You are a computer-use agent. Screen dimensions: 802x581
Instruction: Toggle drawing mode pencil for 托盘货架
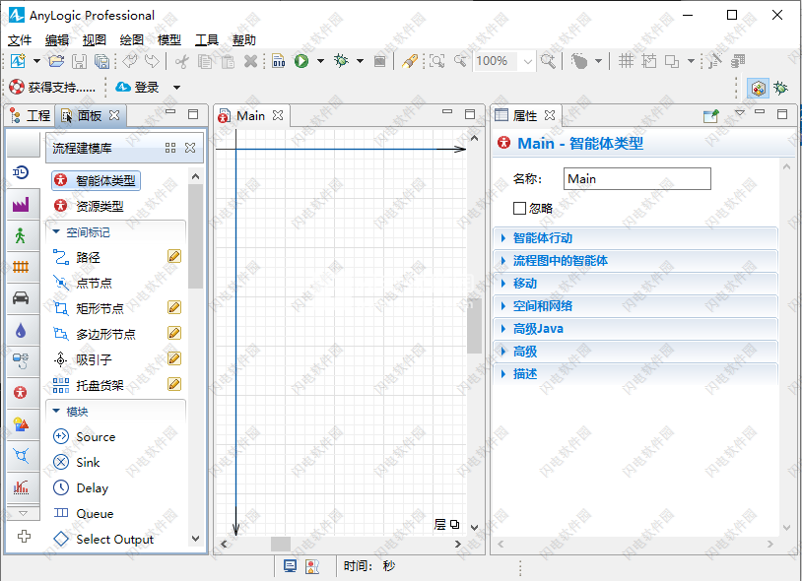pyautogui.click(x=174, y=384)
